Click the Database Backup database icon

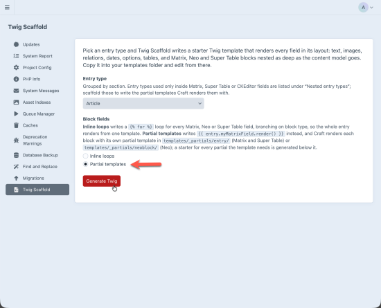coord(17,155)
